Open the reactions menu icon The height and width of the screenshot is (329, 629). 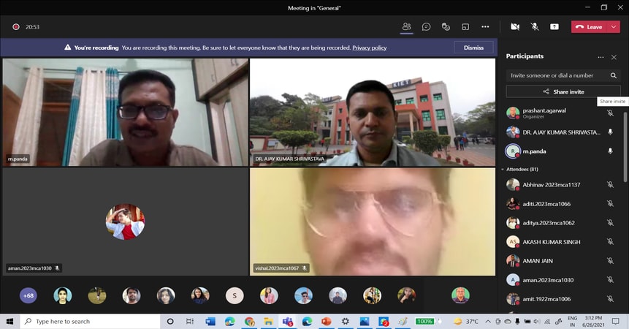tap(446, 27)
